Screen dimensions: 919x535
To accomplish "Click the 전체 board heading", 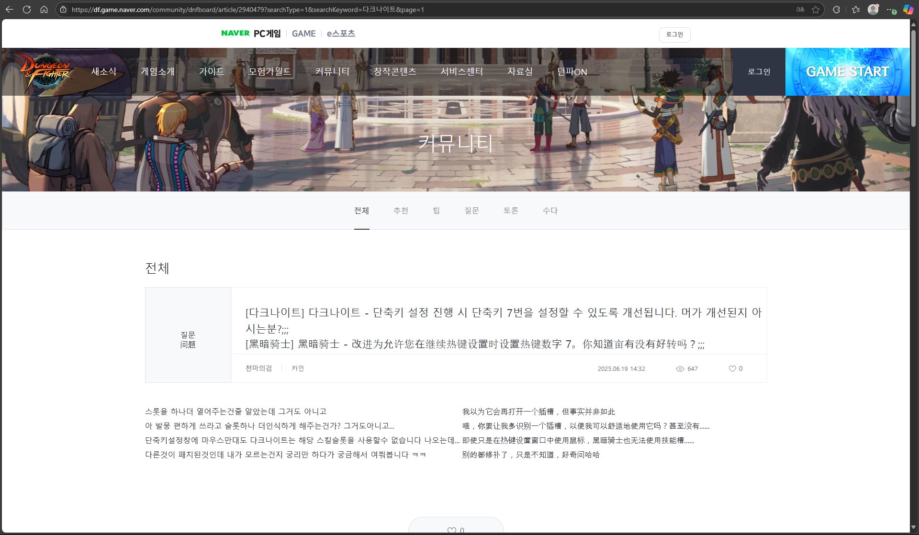I will pyautogui.click(x=157, y=268).
